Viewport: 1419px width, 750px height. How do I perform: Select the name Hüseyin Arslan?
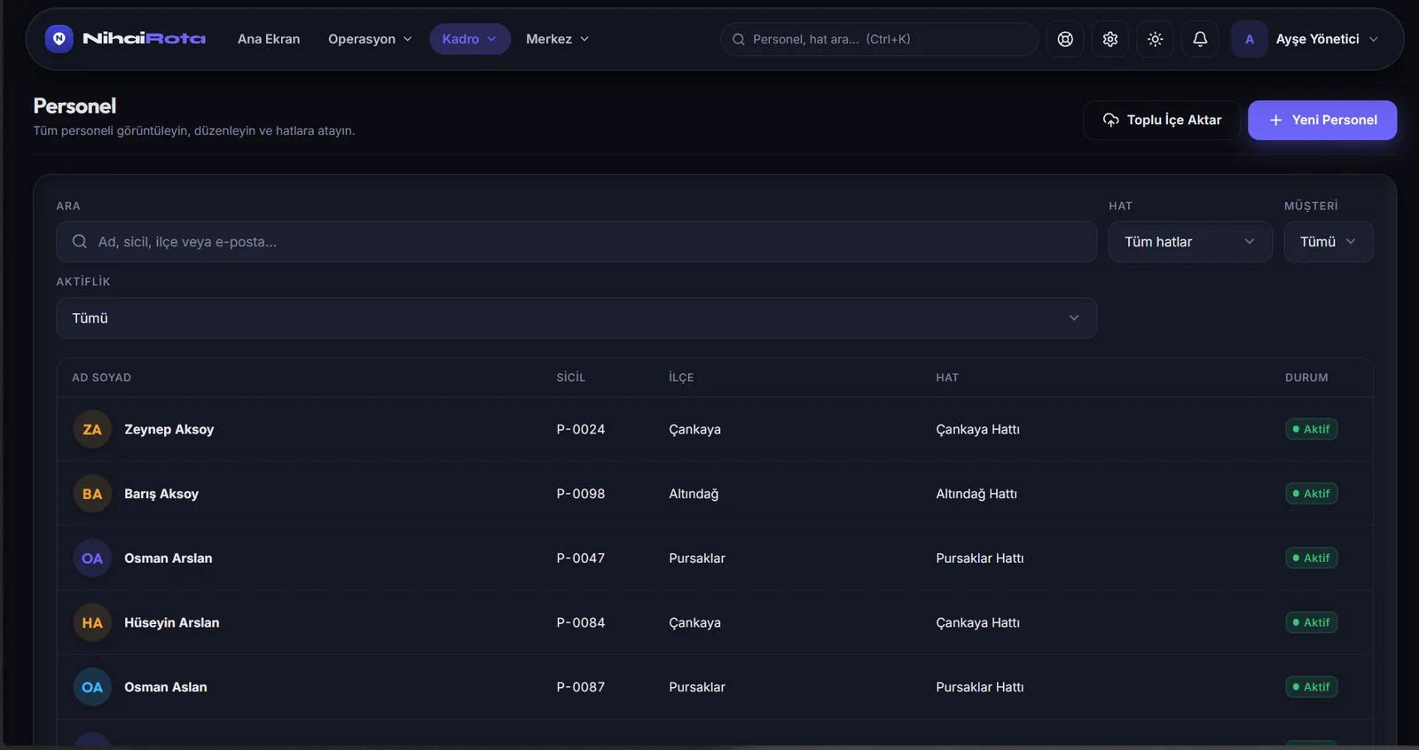171,622
